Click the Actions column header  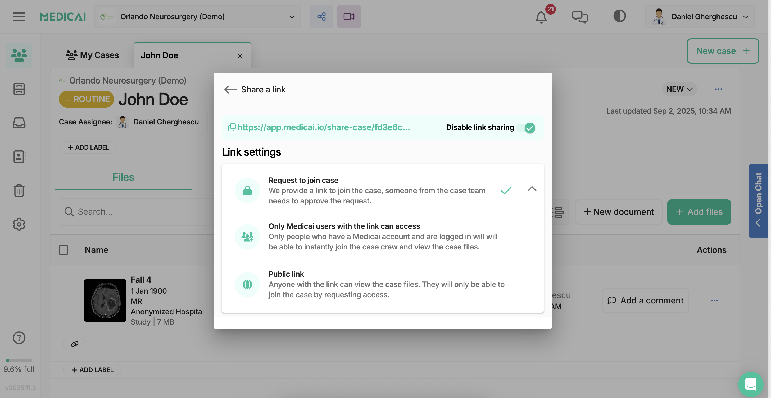[711, 250]
